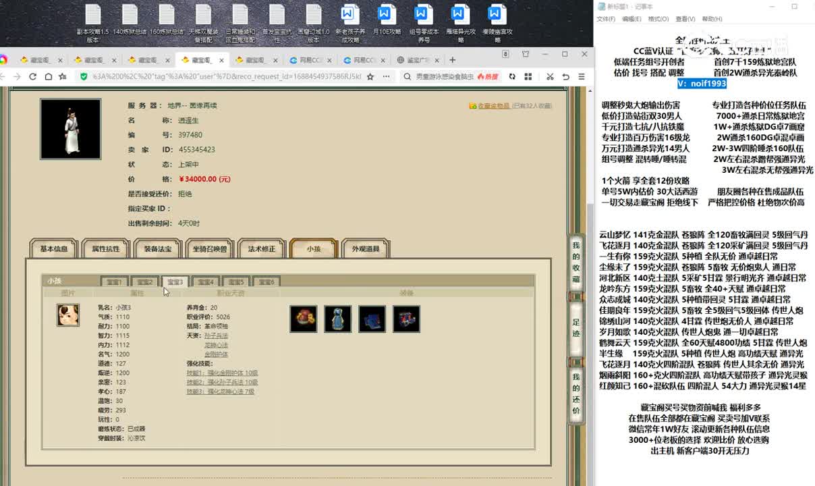Select the 宝宝4 sub-tab
This screenshot has height=486, width=815.
(x=205, y=282)
